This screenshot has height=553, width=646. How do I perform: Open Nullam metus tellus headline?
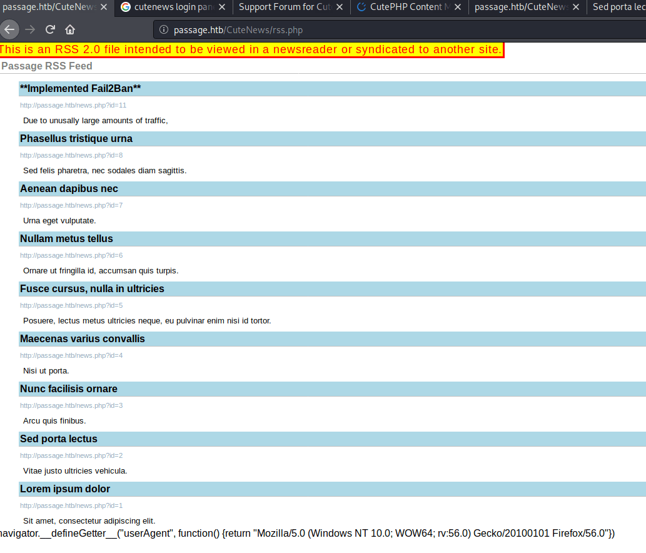(66, 238)
